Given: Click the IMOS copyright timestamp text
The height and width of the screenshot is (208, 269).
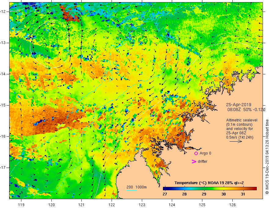Looking at the screenshot, I should (x=267, y=157).
